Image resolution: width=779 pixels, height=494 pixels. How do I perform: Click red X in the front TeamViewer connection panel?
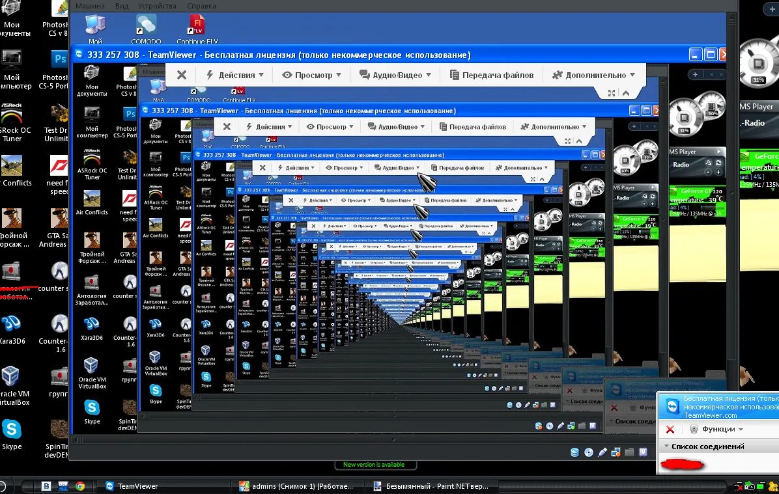[670, 430]
